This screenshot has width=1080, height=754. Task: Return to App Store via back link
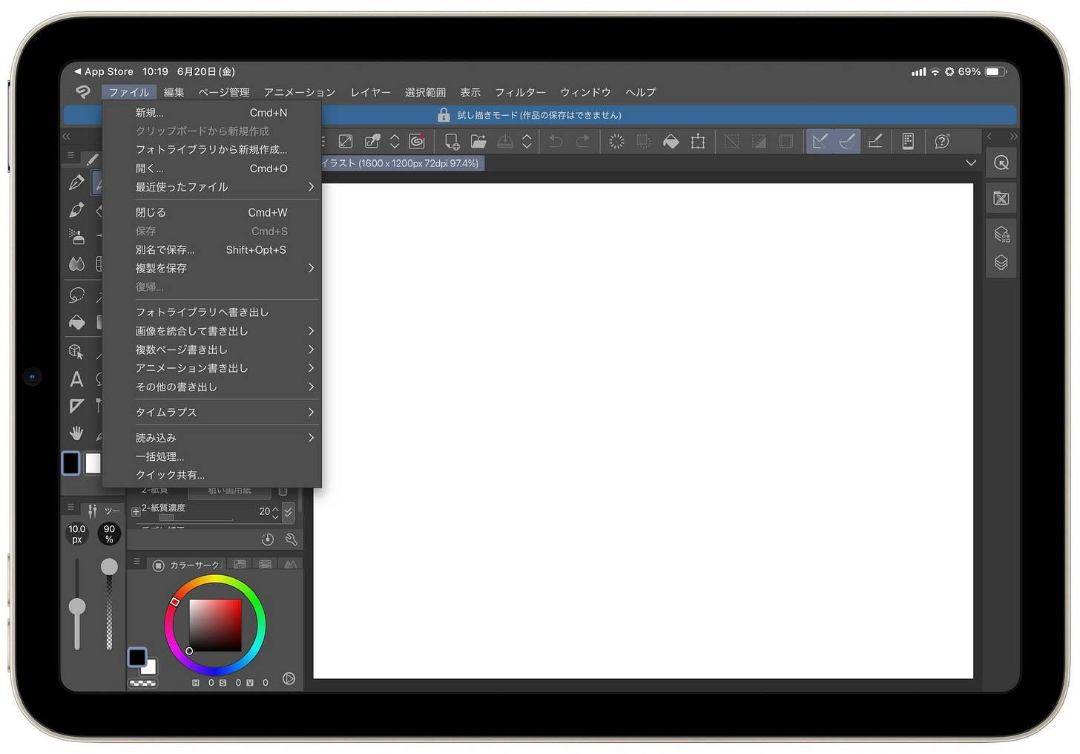point(104,71)
